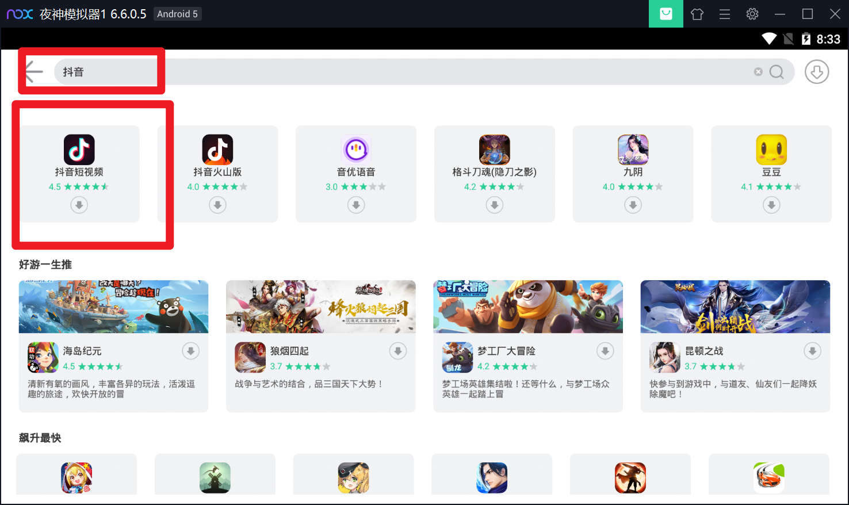Download 海岛纪元
Image resolution: width=849 pixels, height=505 pixels.
[191, 351]
